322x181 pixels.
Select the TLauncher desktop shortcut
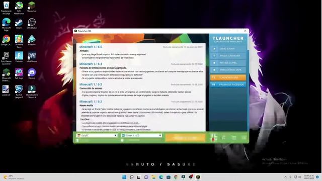[x=32, y=7]
